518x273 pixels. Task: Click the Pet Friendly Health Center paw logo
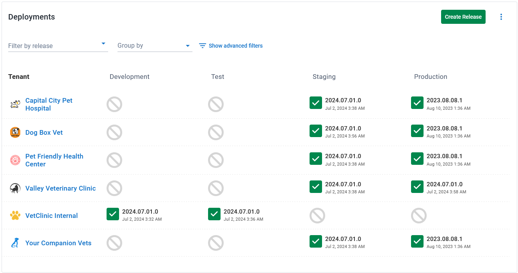pyautogui.click(x=15, y=160)
